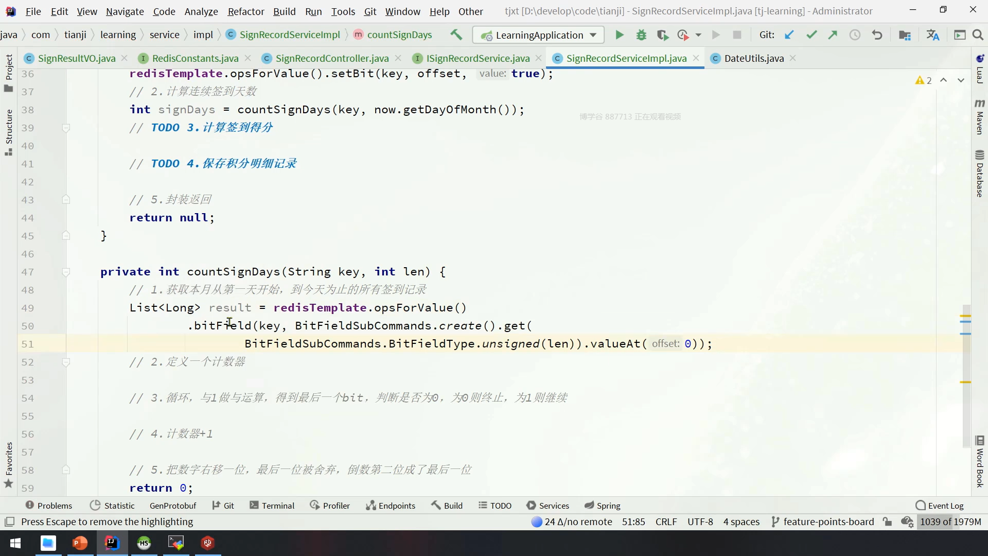Click the Build hammer icon
Screen dimensions: 988x556
456,35
